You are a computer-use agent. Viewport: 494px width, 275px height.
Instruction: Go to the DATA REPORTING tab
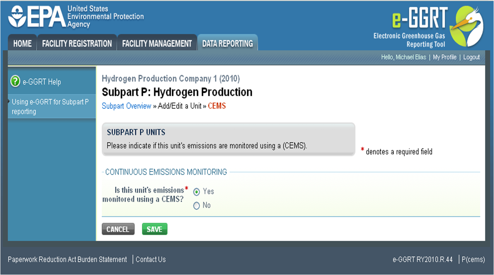228,43
